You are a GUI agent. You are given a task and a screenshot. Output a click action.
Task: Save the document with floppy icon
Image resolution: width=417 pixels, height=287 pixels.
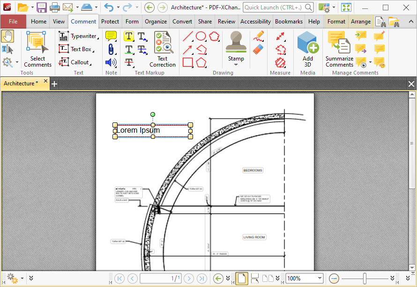click(42, 8)
